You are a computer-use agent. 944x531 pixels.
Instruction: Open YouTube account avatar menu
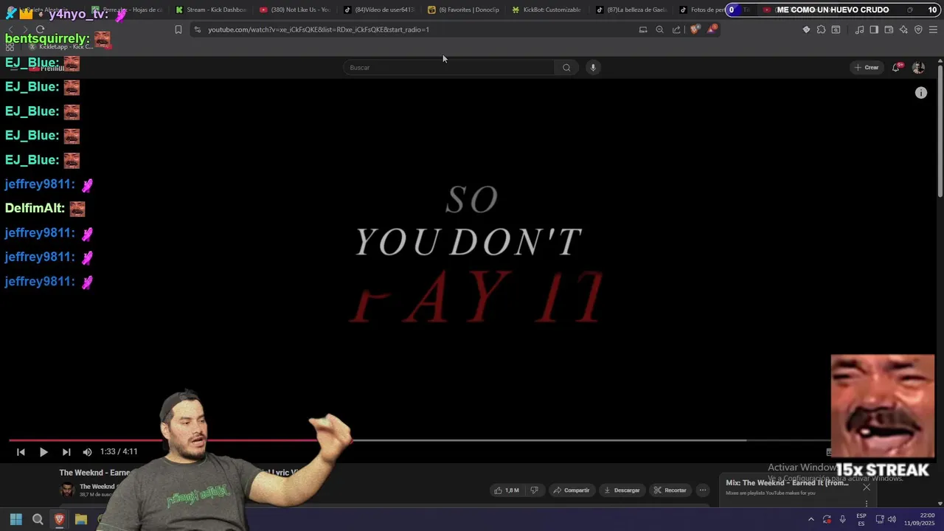click(x=918, y=67)
